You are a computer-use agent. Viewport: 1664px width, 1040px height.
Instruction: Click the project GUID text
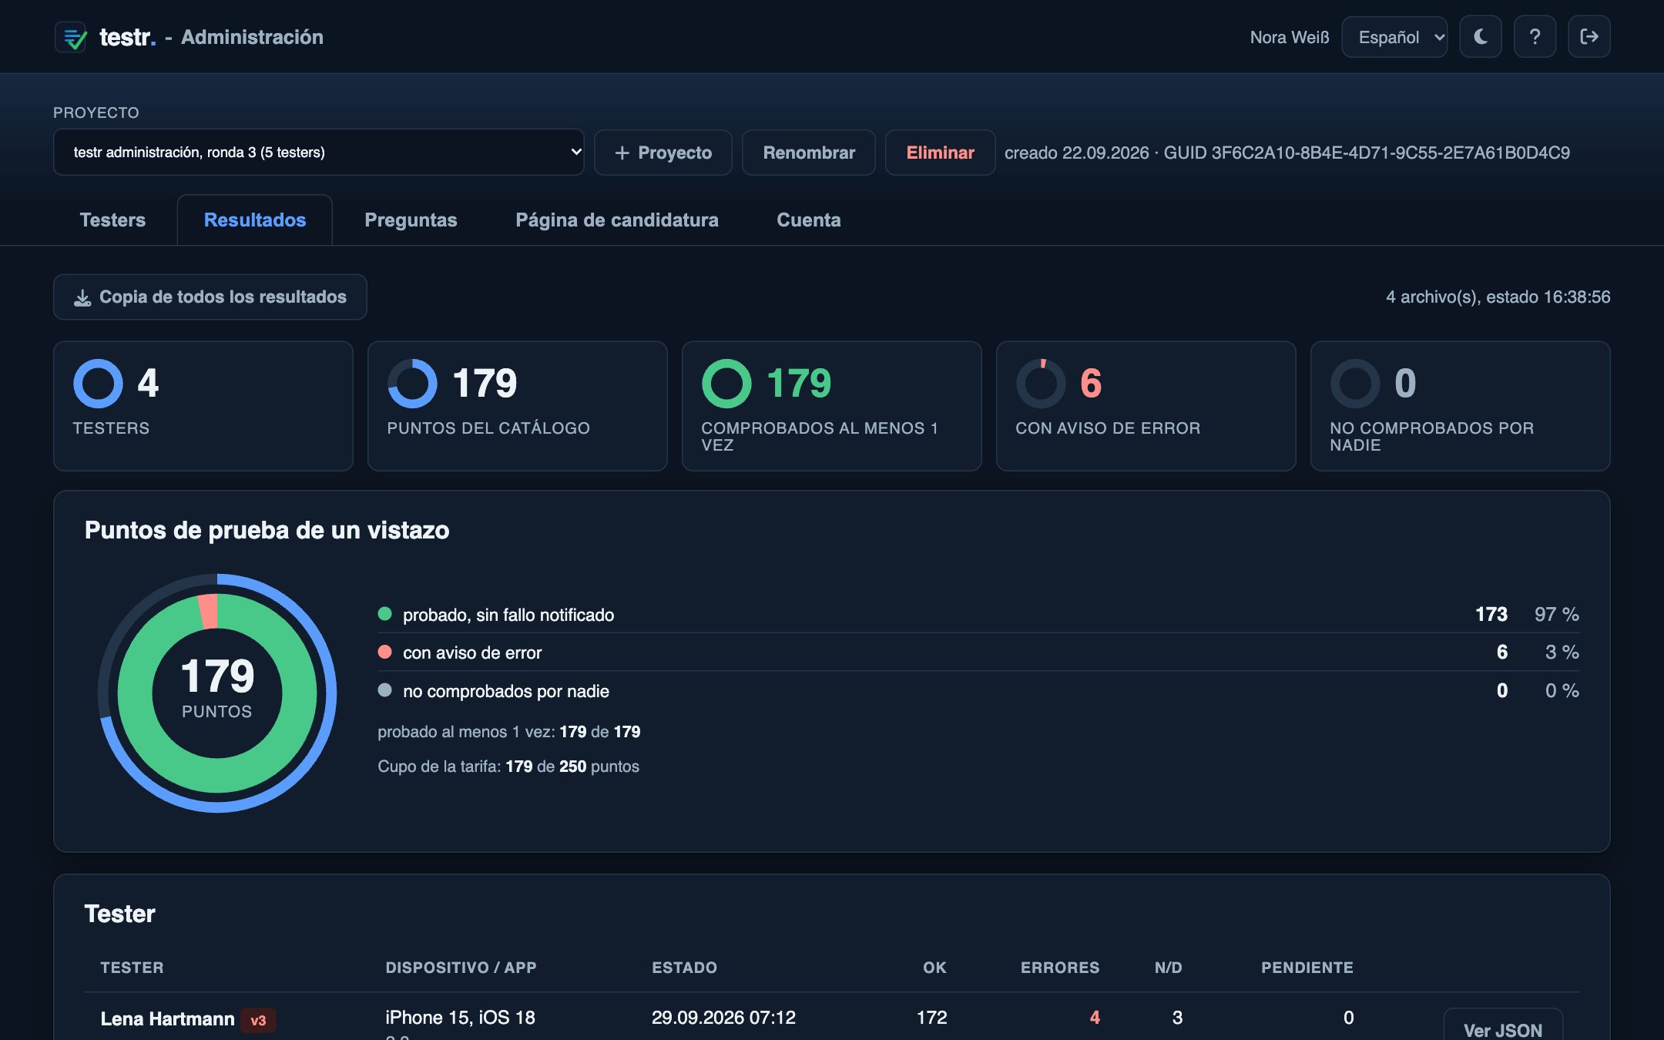coord(1367,153)
